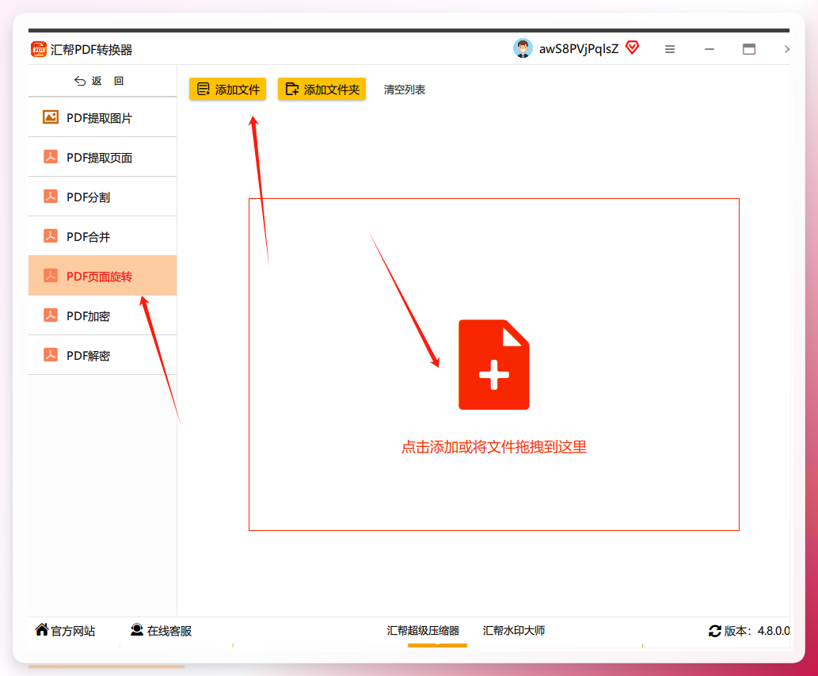Click the refresh icon beside 版本
This screenshot has width=818, height=676.
[x=715, y=631]
